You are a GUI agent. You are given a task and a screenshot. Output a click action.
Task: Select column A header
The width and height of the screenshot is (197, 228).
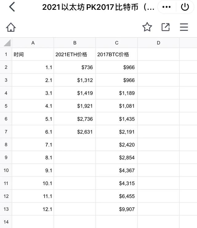(33, 43)
